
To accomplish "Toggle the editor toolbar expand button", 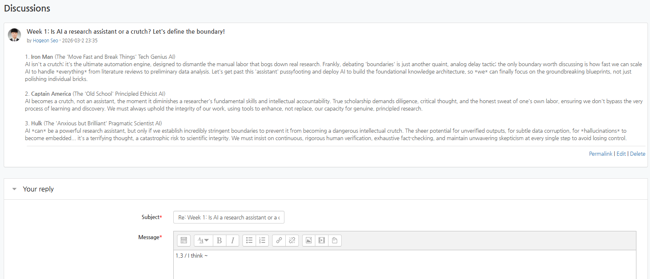I will [184, 240].
